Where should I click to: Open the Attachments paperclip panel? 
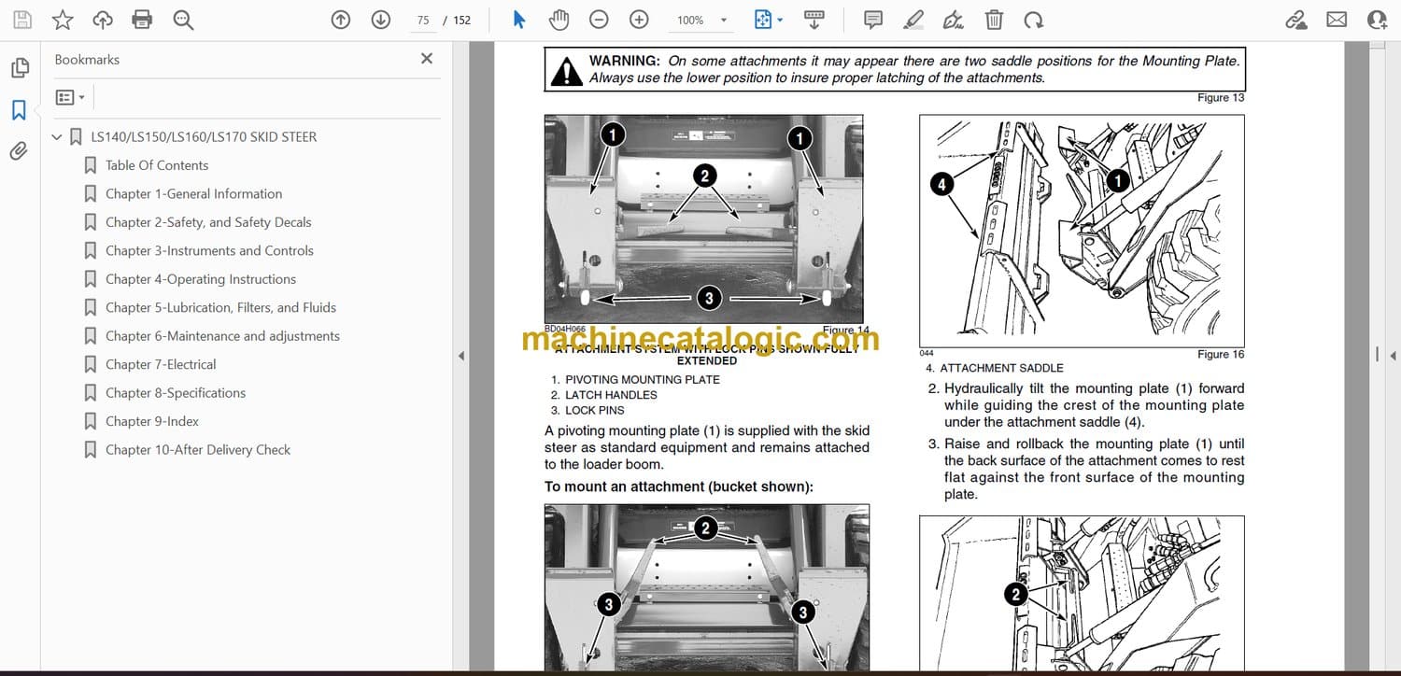point(19,151)
